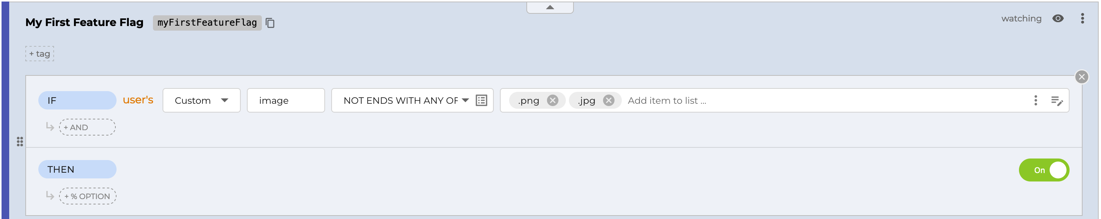Viewport: 1101px width, 219px height.
Task: Toggle the watching eye icon
Action: pos(1058,18)
